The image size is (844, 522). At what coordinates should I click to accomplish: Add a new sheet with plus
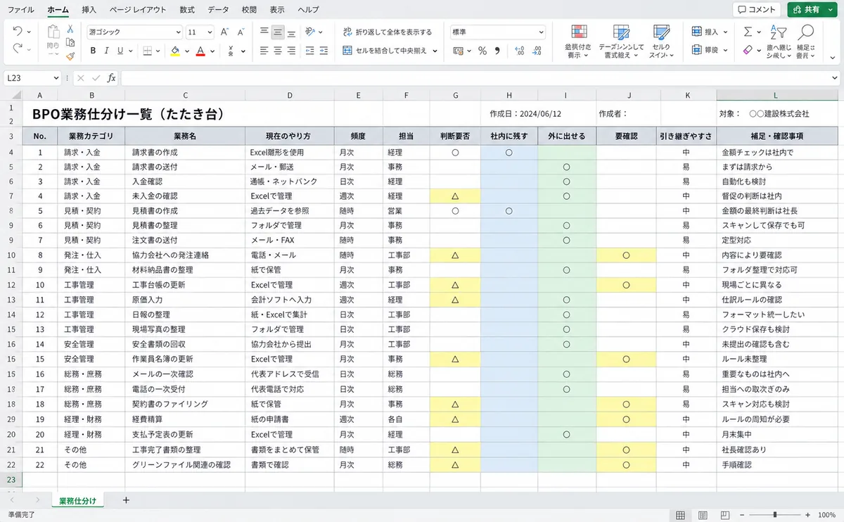(x=126, y=500)
